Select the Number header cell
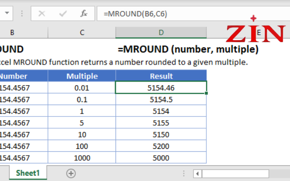The height and width of the screenshot is (181, 290). point(24,76)
